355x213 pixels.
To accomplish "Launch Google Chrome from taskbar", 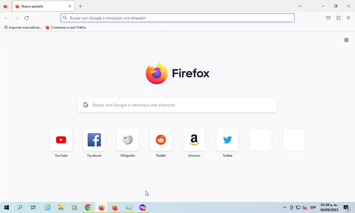I will pyautogui.click(x=88, y=207).
